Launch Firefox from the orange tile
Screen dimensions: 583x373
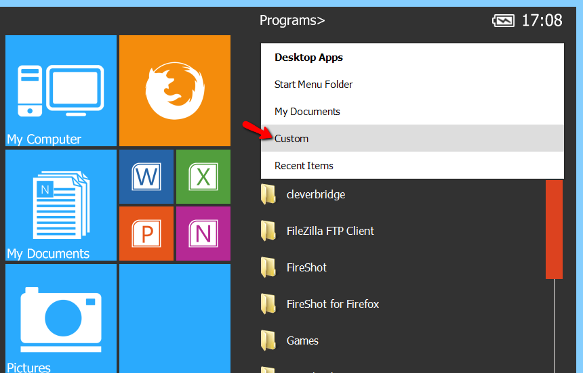click(174, 91)
